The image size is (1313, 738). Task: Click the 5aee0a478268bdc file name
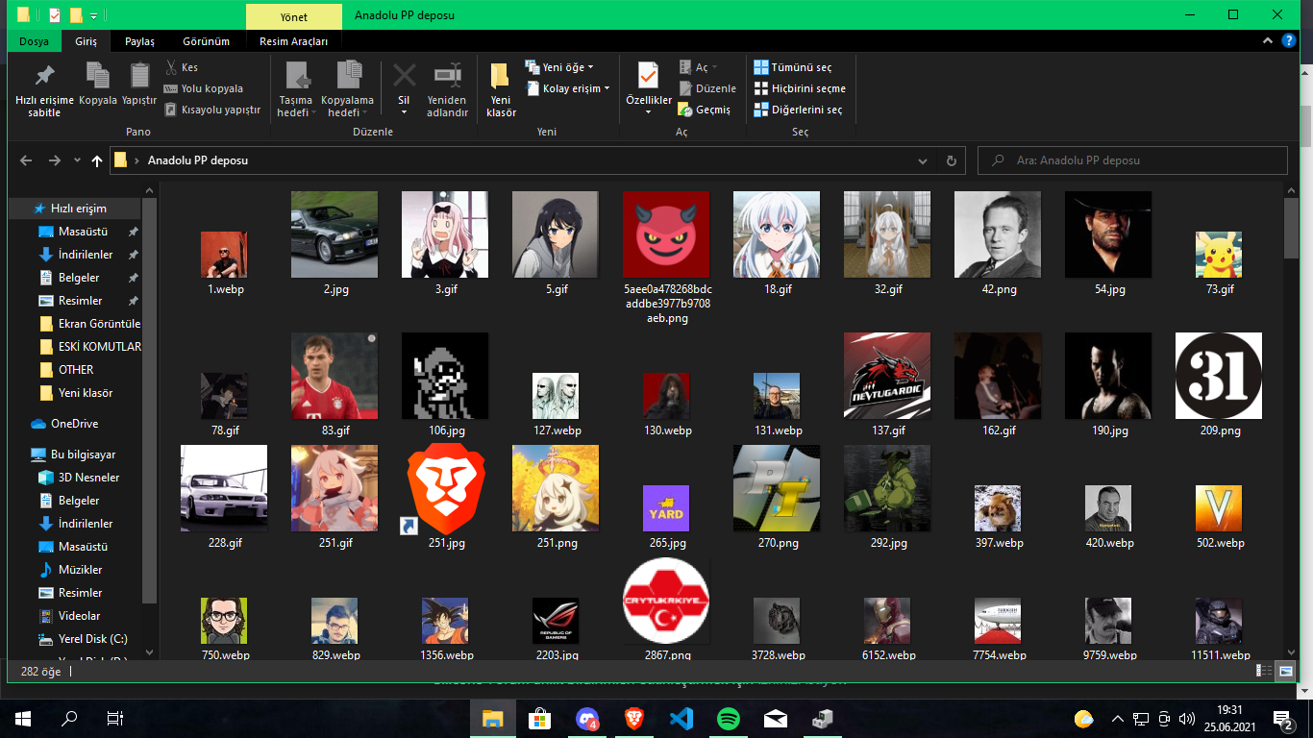pyautogui.click(x=668, y=304)
